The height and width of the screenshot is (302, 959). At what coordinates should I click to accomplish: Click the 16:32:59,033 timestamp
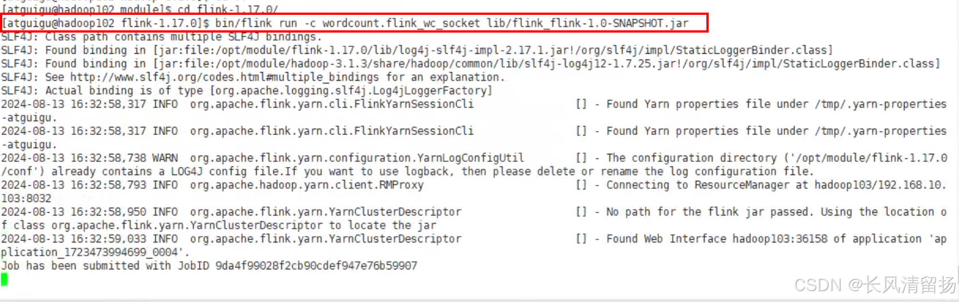tap(108, 239)
